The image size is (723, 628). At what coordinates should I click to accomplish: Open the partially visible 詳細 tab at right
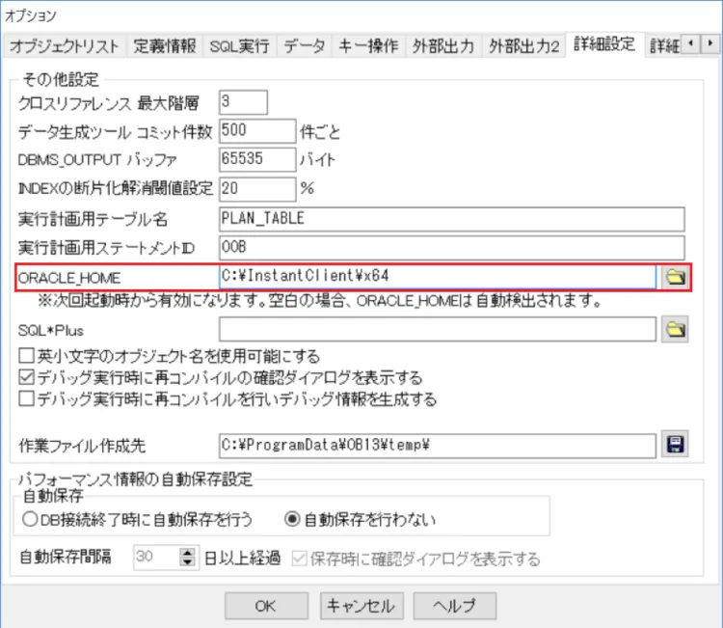coord(664,46)
